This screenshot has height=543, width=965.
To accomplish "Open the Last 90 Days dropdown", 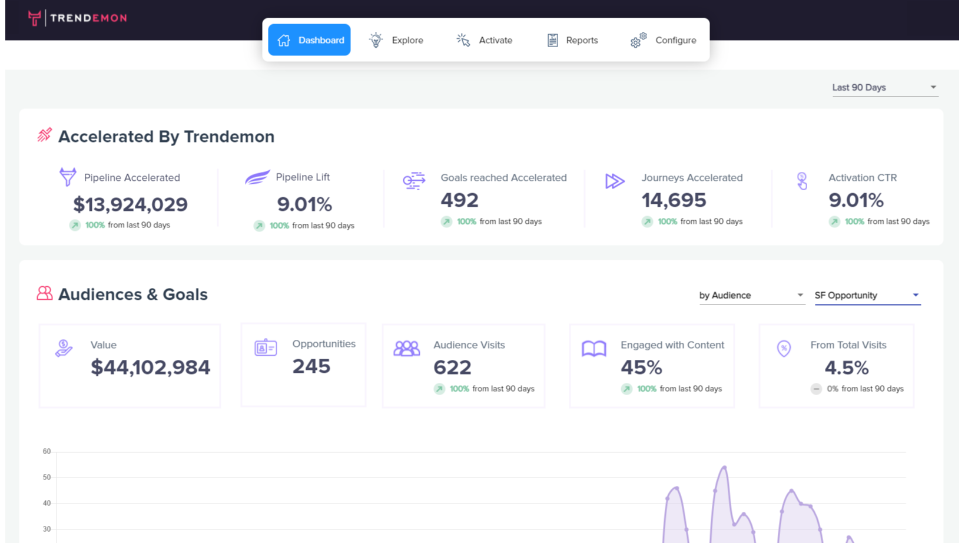I will [x=884, y=87].
